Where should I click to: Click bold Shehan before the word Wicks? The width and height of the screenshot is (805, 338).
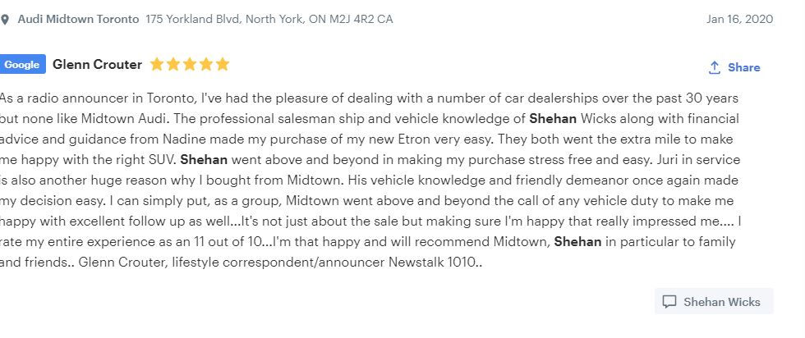pyautogui.click(x=555, y=119)
